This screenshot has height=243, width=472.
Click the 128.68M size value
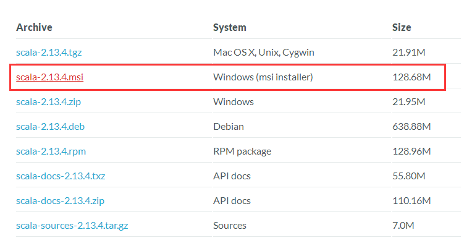tap(411, 77)
